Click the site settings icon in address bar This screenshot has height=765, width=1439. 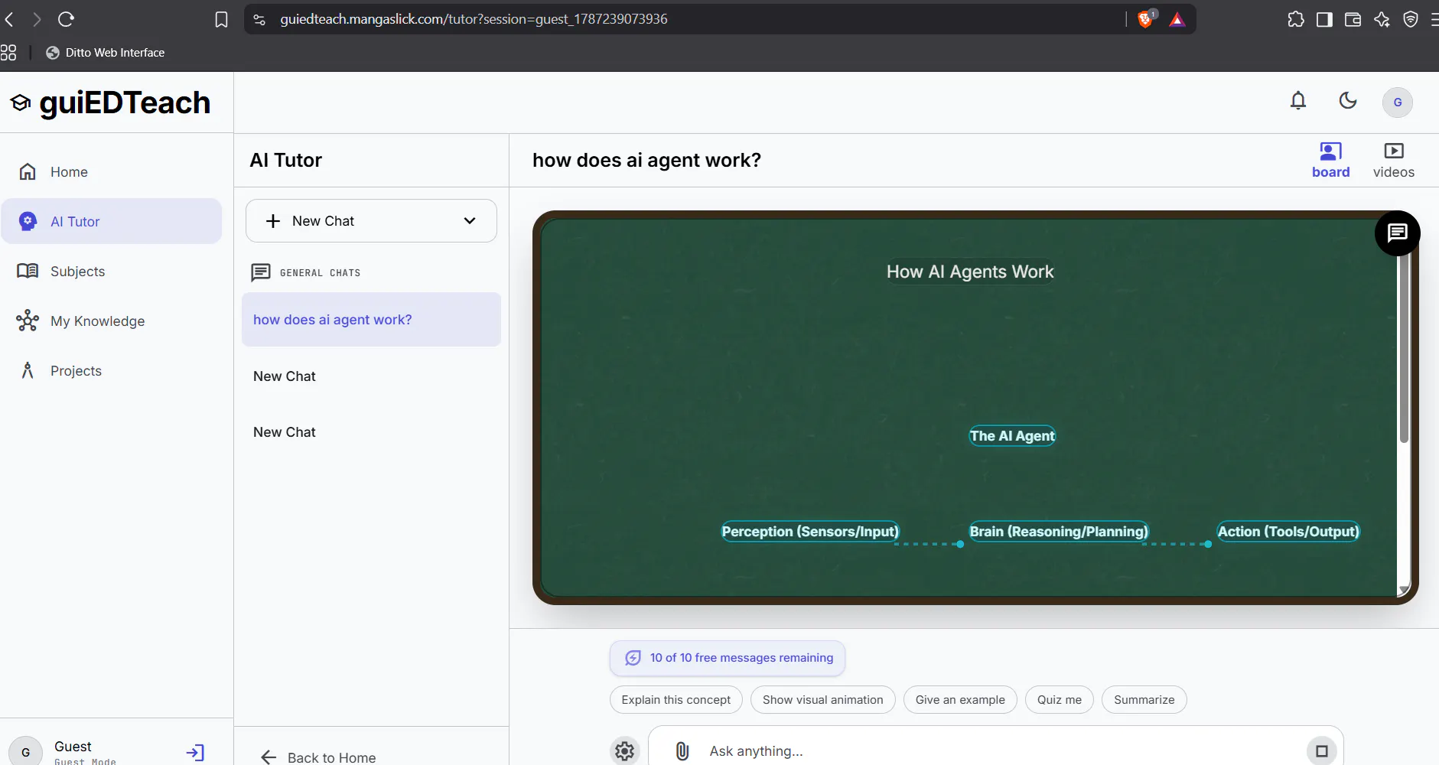click(x=259, y=19)
